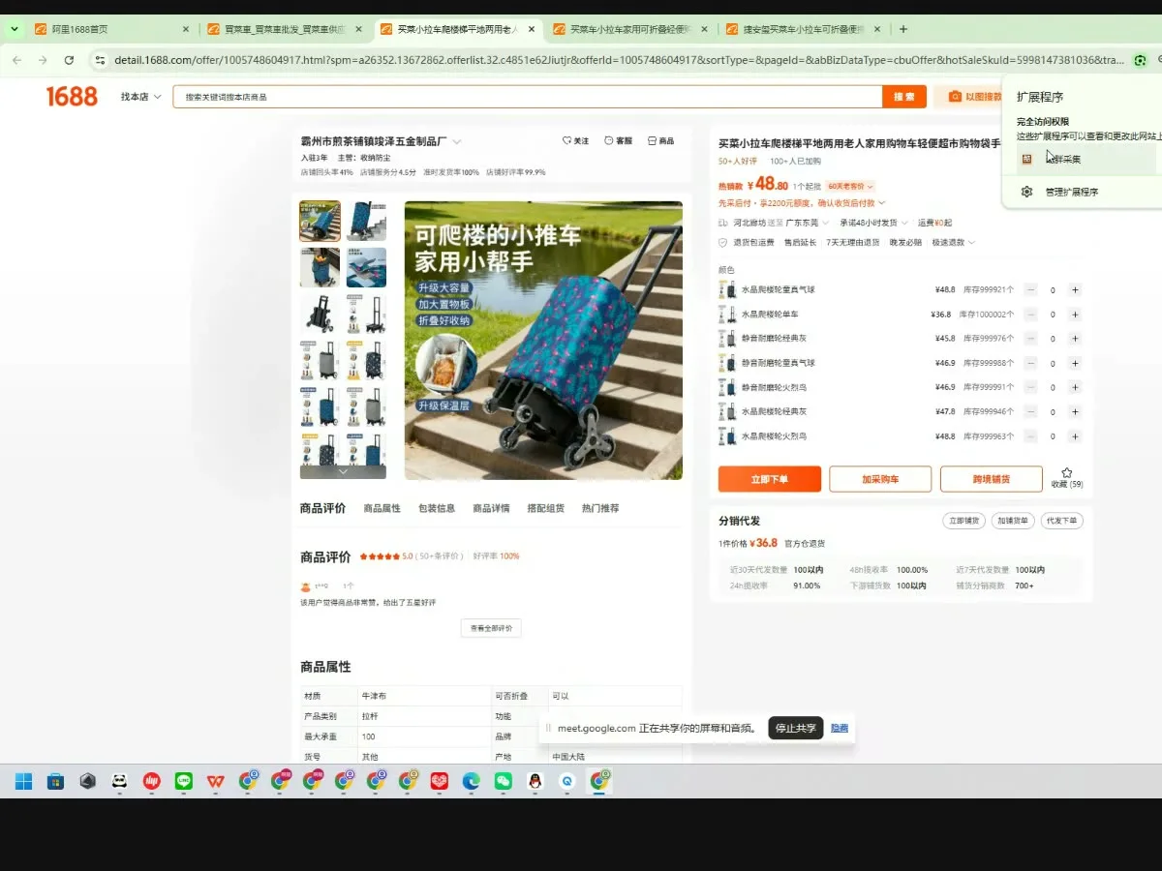Increase quantity for 水晶爬楼轮经典灰
This screenshot has height=871, width=1162.
tap(1075, 411)
